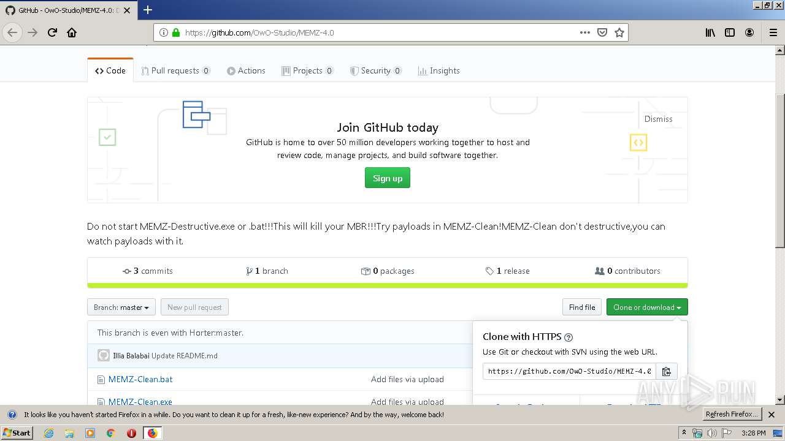Toggle the Clone or download dropdown
This screenshot has height=441, width=785.
point(647,307)
